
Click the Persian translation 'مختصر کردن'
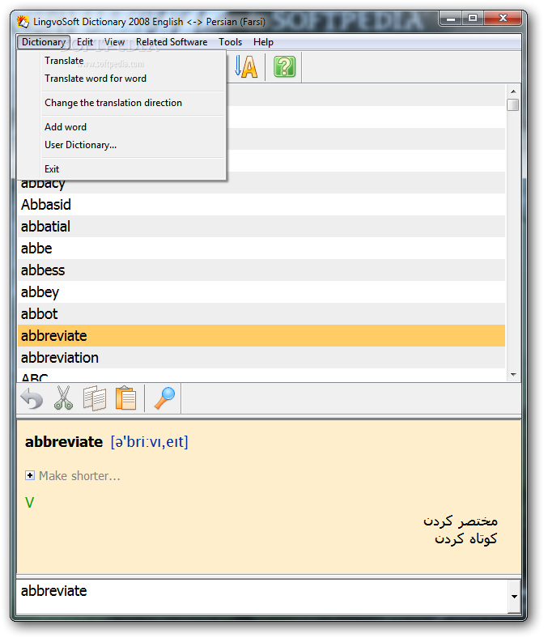[x=460, y=521]
